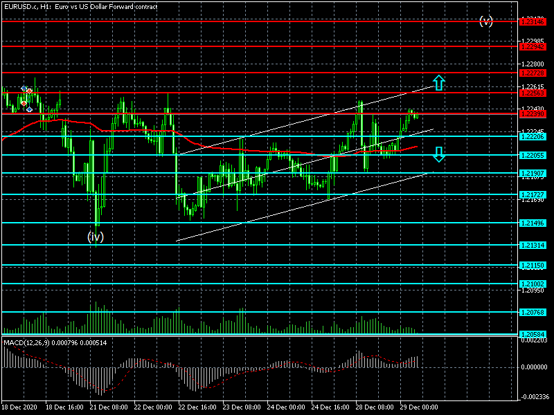Click the cyan 1.20768 price tag
554x415 pixels.
click(535, 312)
